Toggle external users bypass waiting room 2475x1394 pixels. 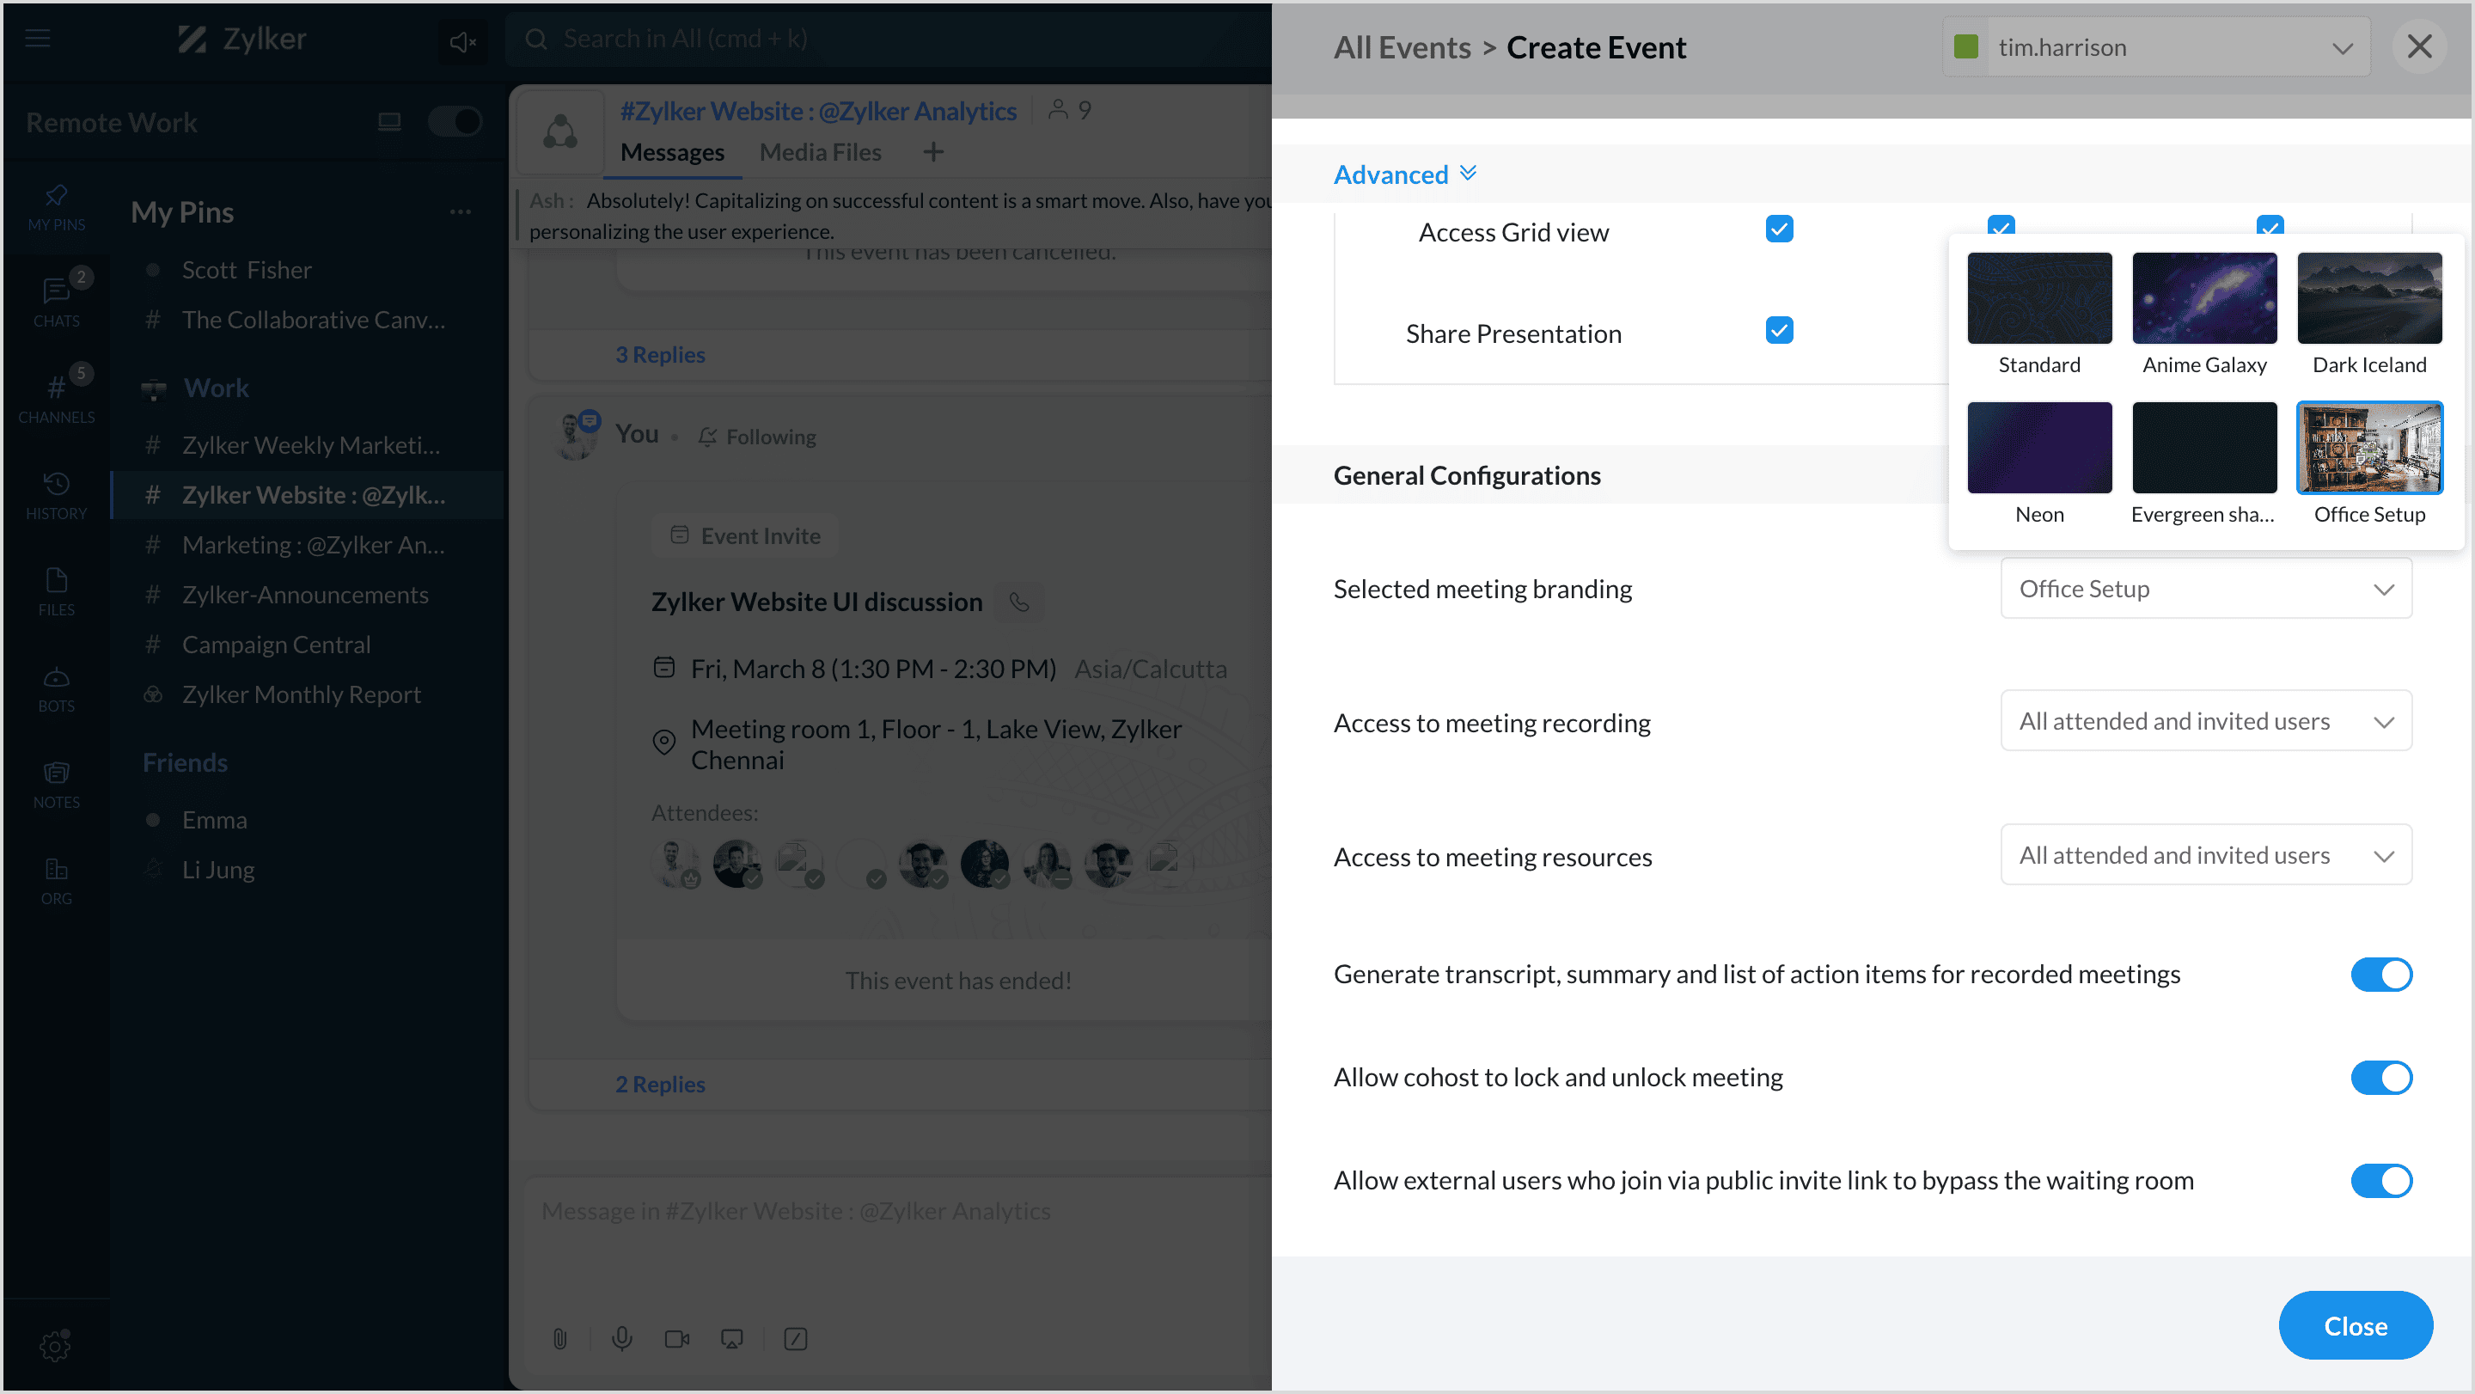[2382, 1181]
